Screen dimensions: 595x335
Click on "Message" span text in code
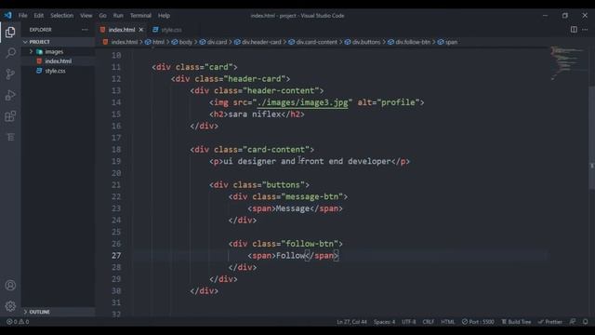[293, 208]
